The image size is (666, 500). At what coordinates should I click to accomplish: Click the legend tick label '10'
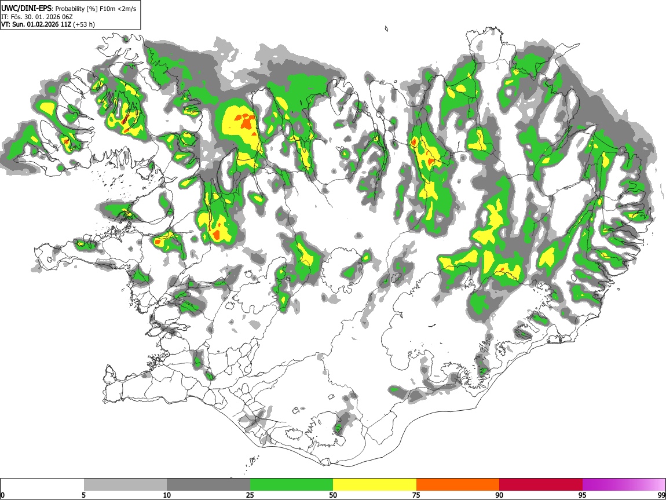167,495
